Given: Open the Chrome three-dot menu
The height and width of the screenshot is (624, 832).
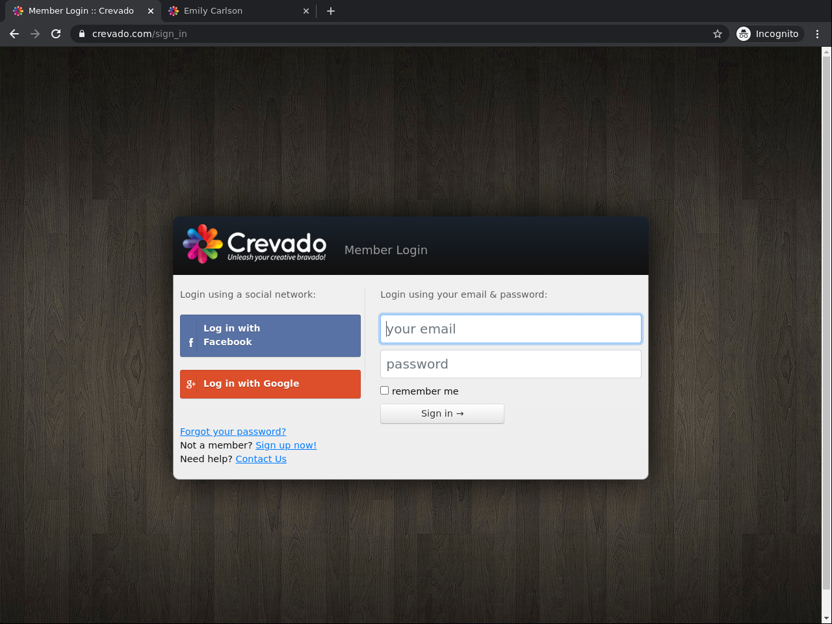Looking at the screenshot, I should [x=818, y=34].
